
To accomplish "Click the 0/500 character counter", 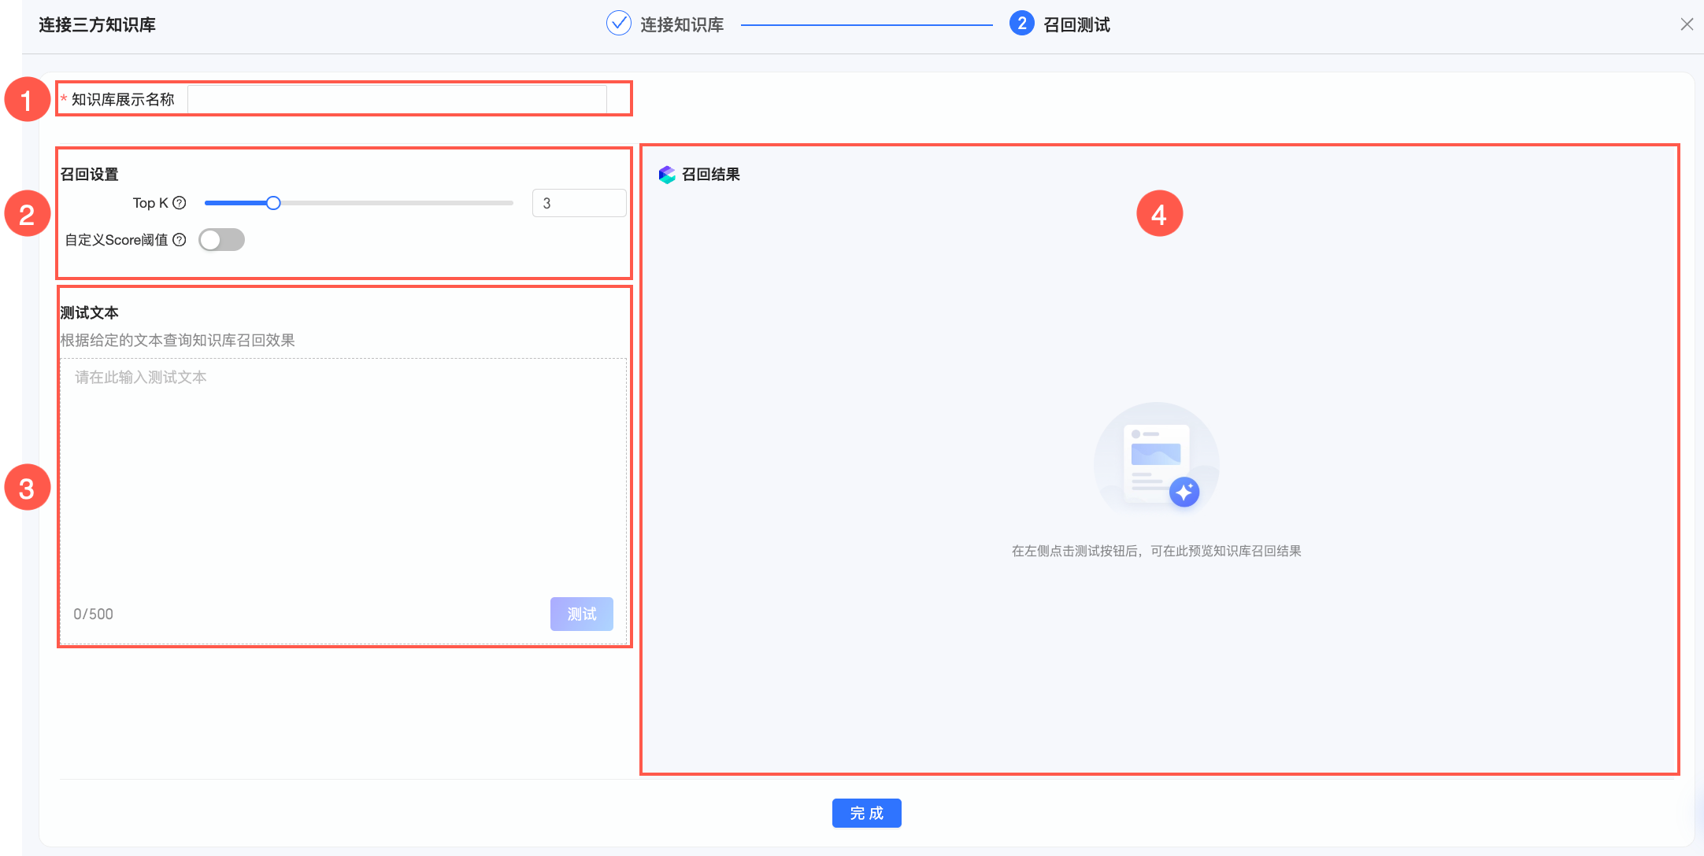I will click(94, 614).
